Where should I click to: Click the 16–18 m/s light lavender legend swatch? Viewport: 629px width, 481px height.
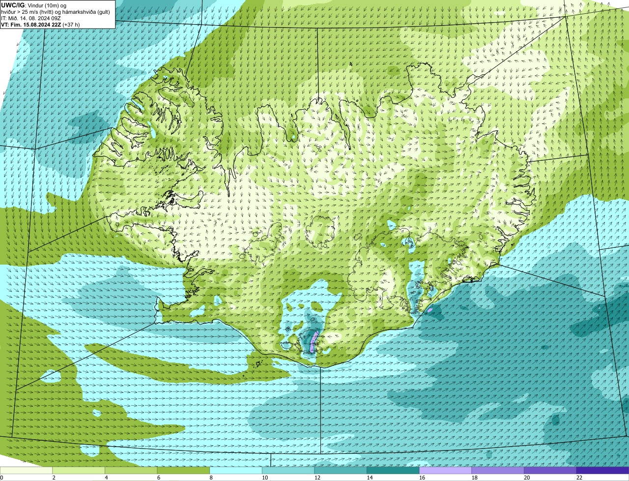click(446, 470)
